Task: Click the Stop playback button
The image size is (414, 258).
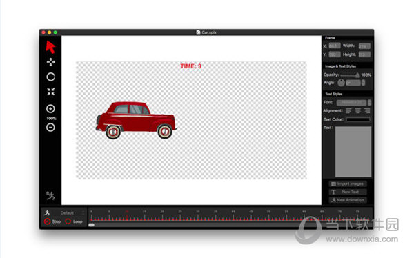Action: coord(52,221)
